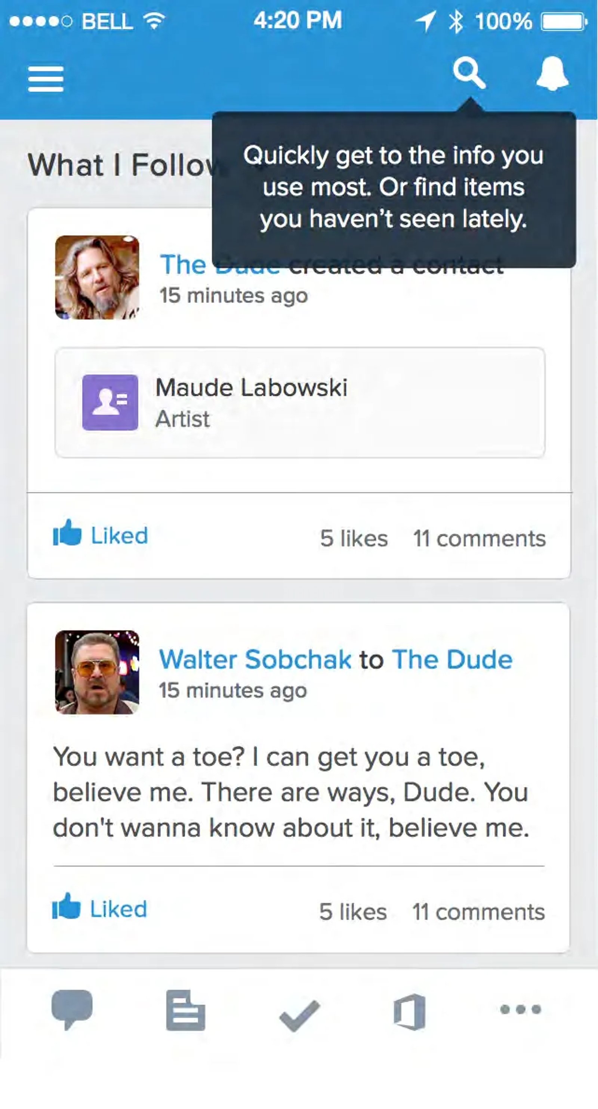Screen dimensions: 598x1109
Task: View 5 likes on first post
Action: pos(354,538)
